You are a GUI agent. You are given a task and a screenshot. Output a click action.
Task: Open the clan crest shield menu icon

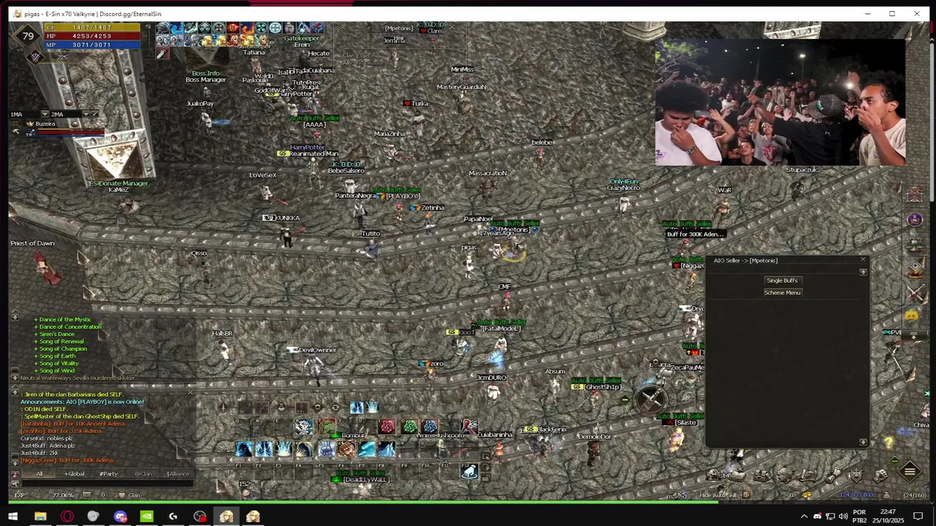tap(856, 476)
